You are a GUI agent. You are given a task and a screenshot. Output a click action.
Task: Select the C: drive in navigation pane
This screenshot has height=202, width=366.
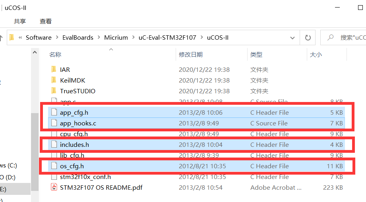(8, 165)
